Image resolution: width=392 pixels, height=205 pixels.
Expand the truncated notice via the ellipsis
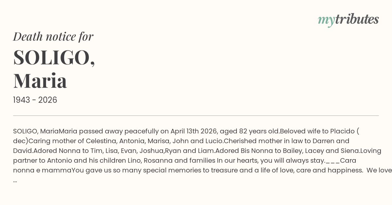[x=15, y=180]
